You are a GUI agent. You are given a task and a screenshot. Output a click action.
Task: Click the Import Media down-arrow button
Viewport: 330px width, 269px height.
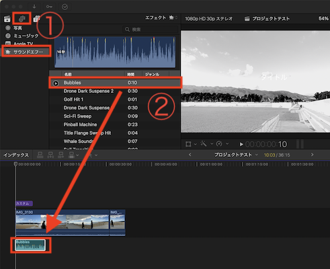(x=34, y=7)
